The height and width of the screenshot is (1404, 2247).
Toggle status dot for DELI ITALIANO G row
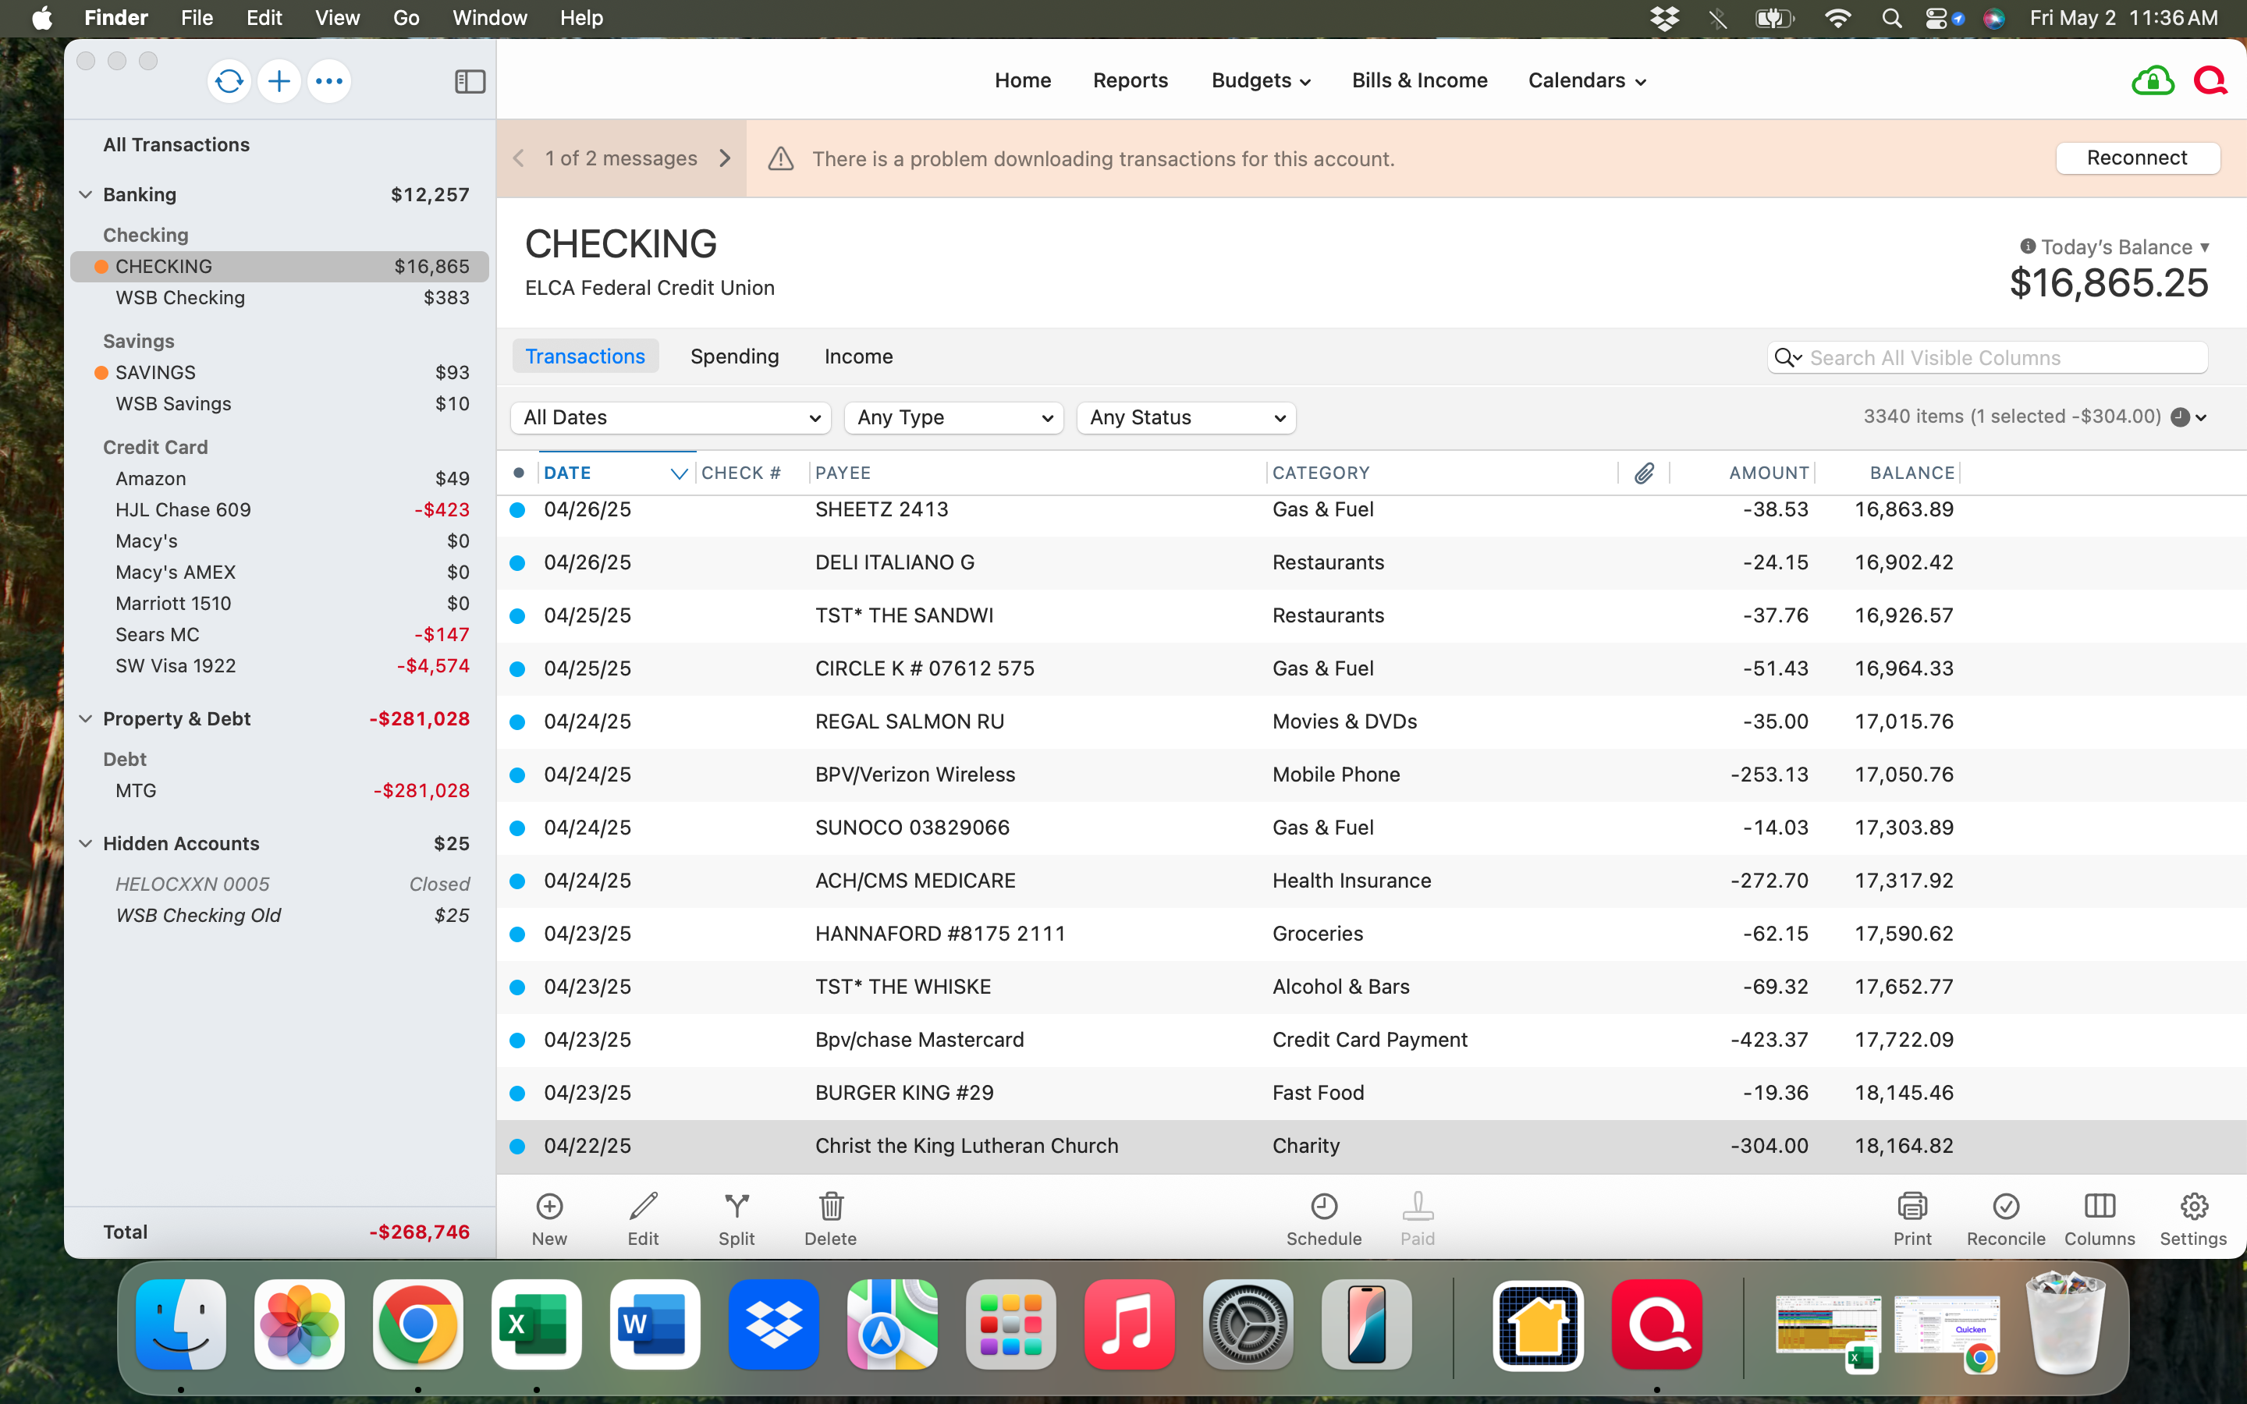[518, 562]
